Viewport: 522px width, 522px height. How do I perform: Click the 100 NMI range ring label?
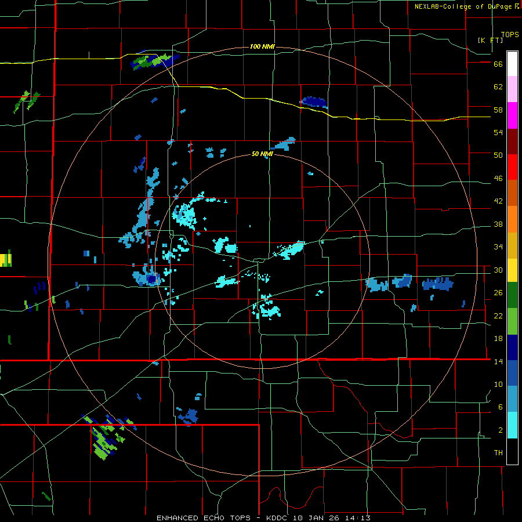262,46
